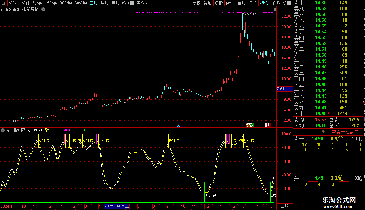
Task: Toggle the right side panel icon
Action: [274, 10]
